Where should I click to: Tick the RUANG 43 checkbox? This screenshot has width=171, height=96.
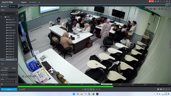[x=5, y=60]
